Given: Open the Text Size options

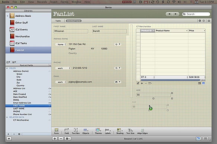Looking at the screenshot, I should (130, 131).
